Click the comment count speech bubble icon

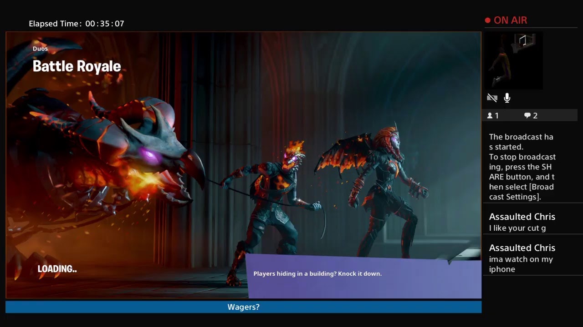click(527, 116)
